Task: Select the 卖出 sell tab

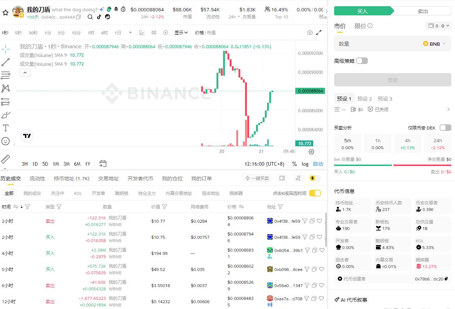Action: 423,11
